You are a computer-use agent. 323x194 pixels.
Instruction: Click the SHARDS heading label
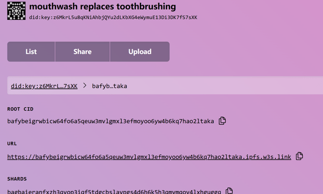(x=17, y=179)
